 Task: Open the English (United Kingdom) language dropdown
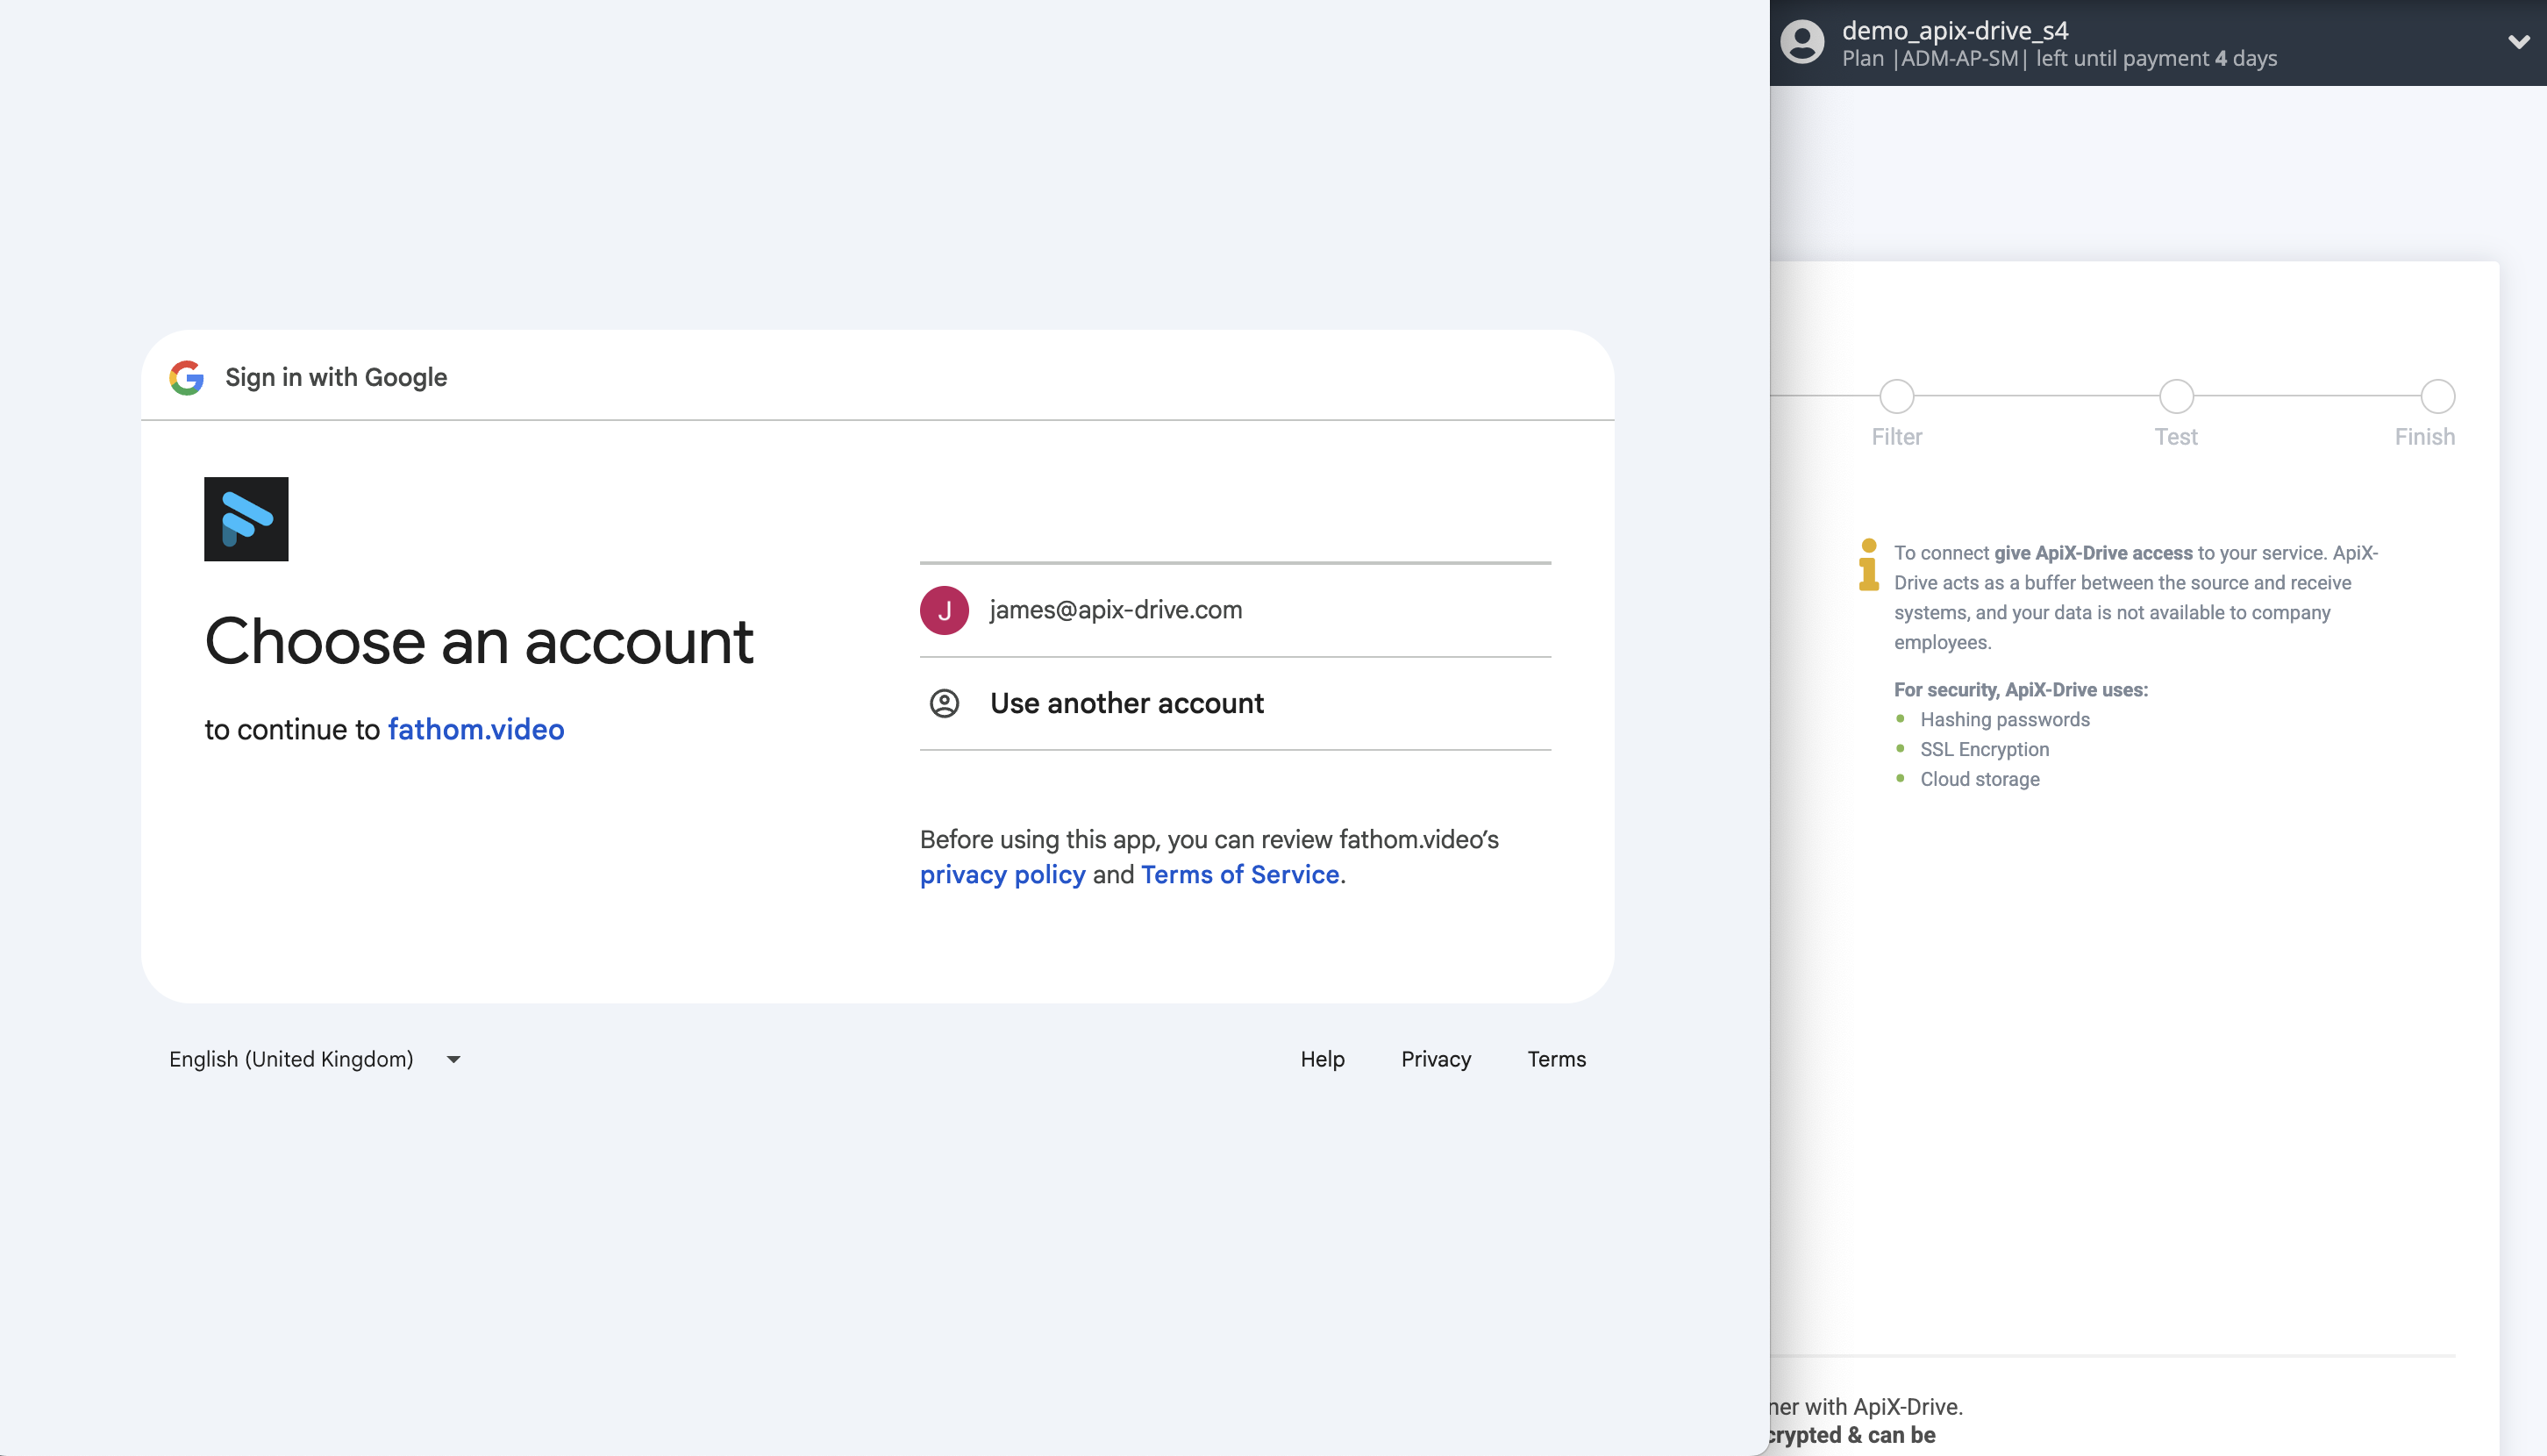314,1059
